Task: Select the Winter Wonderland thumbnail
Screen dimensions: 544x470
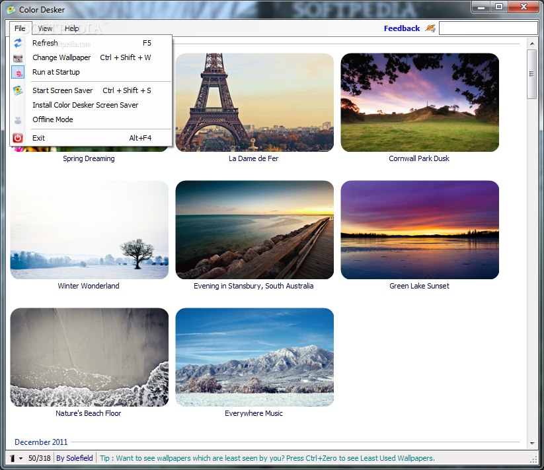Action: pos(89,230)
